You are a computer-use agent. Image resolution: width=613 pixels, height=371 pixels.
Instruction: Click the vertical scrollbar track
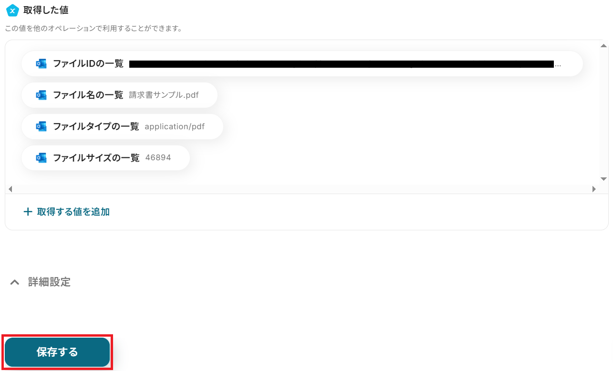pos(603,112)
